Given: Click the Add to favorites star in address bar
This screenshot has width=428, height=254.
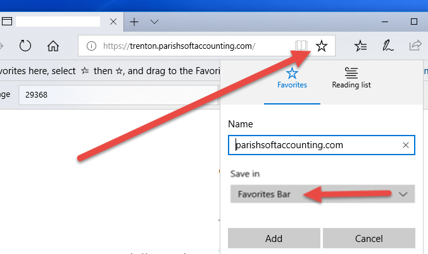Looking at the screenshot, I should pos(321,46).
